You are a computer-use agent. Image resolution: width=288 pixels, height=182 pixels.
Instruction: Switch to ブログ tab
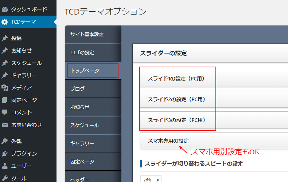click(x=93, y=89)
